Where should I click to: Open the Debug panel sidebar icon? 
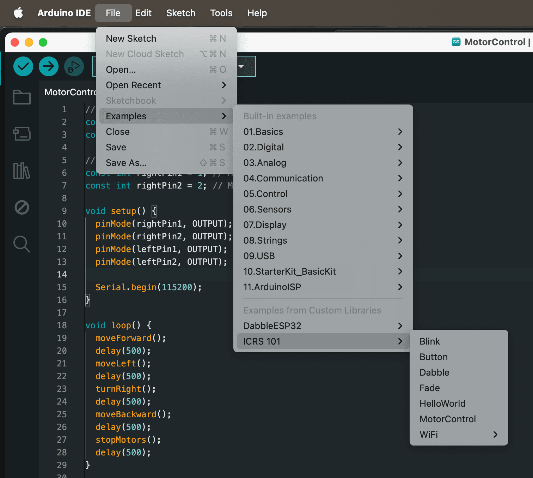coord(22,208)
